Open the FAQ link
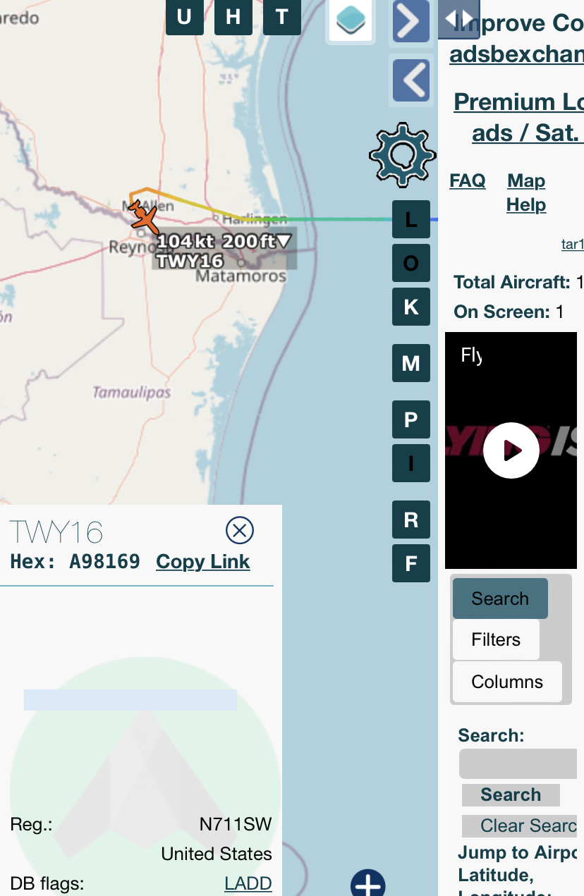This screenshot has width=584, height=896. (x=468, y=180)
